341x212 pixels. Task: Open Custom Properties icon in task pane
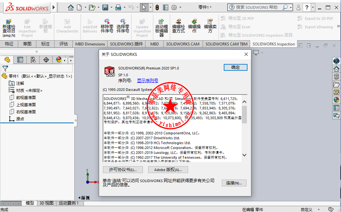click(336, 108)
